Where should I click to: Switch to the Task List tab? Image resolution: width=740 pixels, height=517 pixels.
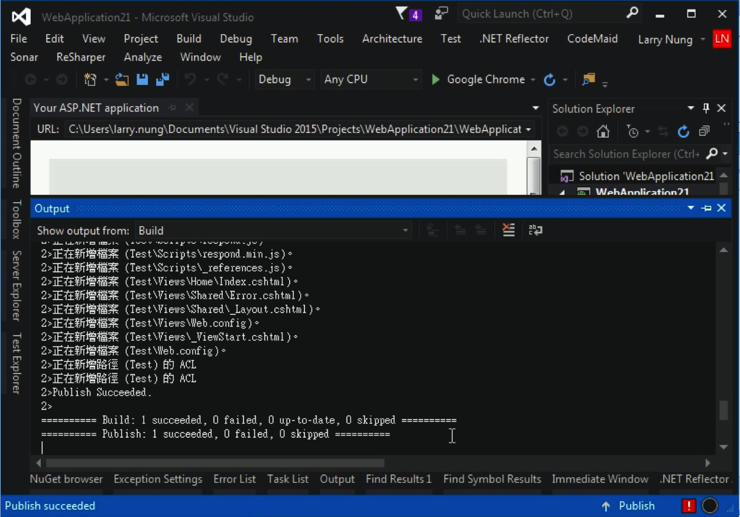pos(288,479)
